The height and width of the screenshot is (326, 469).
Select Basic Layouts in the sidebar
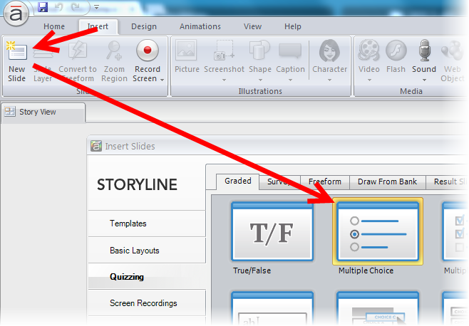tap(147, 251)
